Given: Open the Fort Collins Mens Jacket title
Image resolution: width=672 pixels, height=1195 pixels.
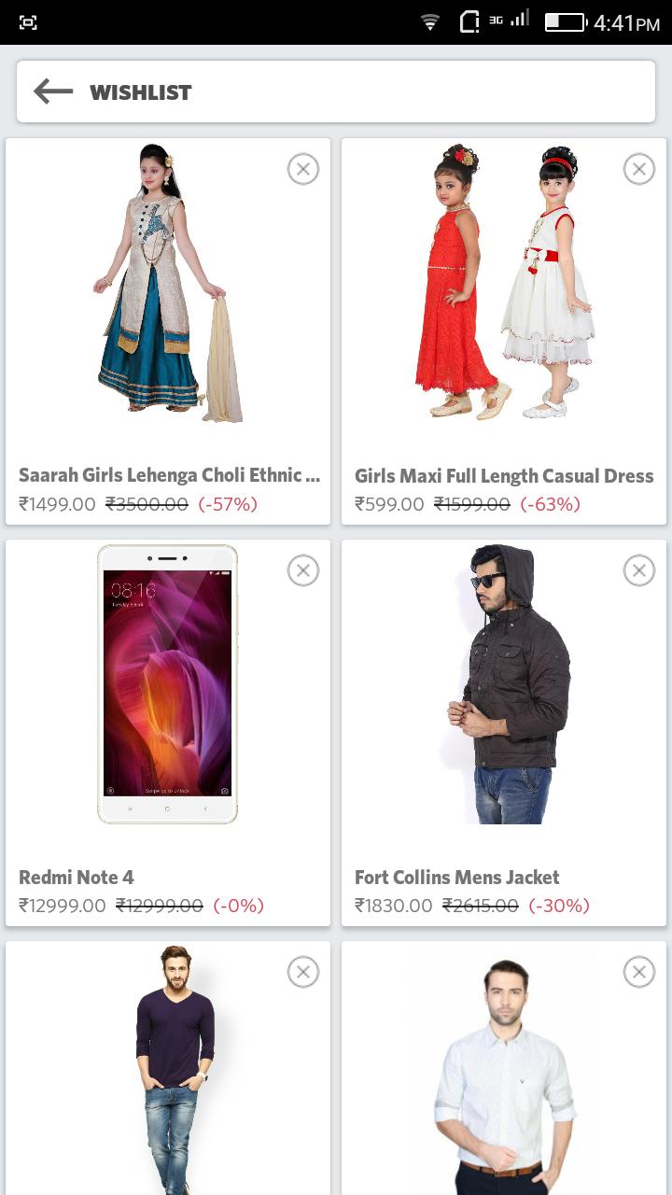Looking at the screenshot, I should coord(457,878).
